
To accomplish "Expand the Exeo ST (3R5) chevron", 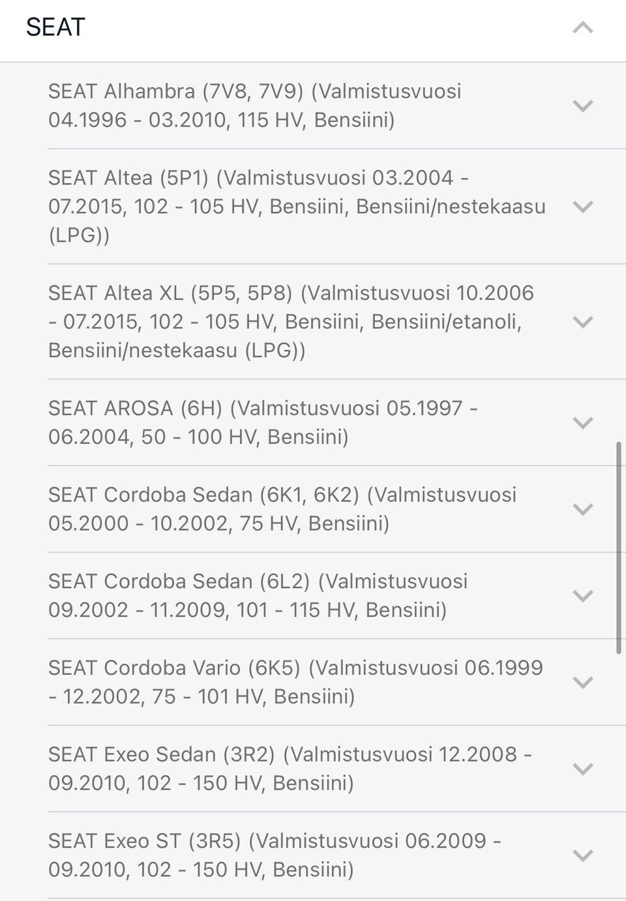I will tap(582, 855).
